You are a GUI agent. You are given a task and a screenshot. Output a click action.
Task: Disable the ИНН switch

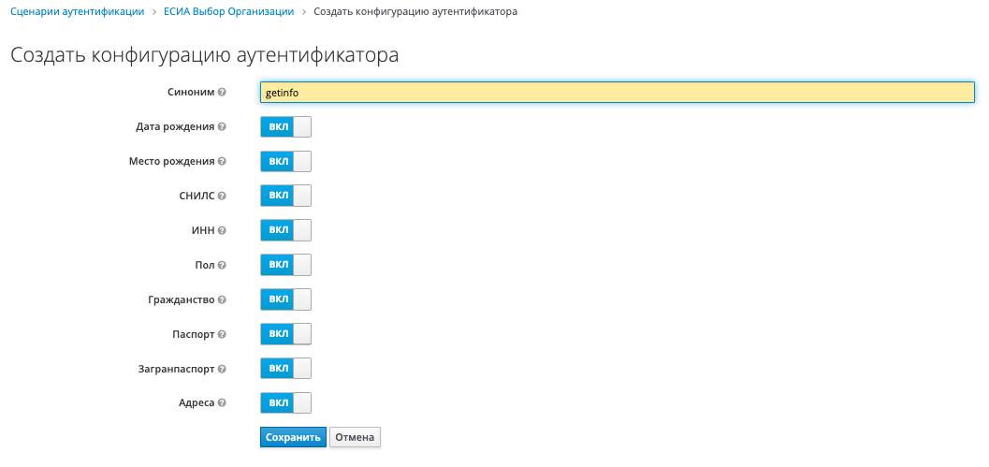pos(285,230)
